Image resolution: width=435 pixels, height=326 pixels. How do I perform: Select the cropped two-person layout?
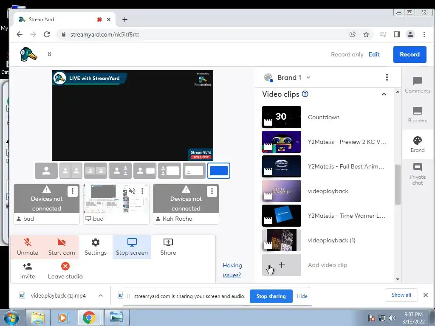click(x=96, y=171)
